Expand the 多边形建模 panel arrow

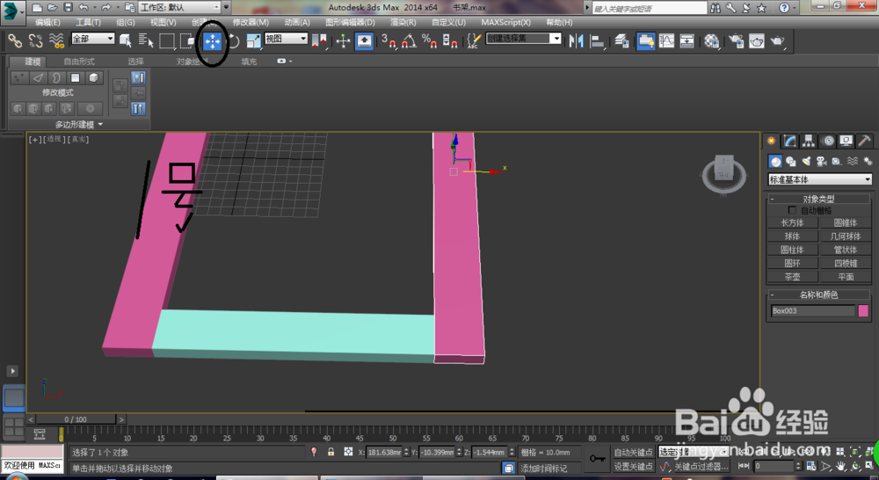coord(100,125)
